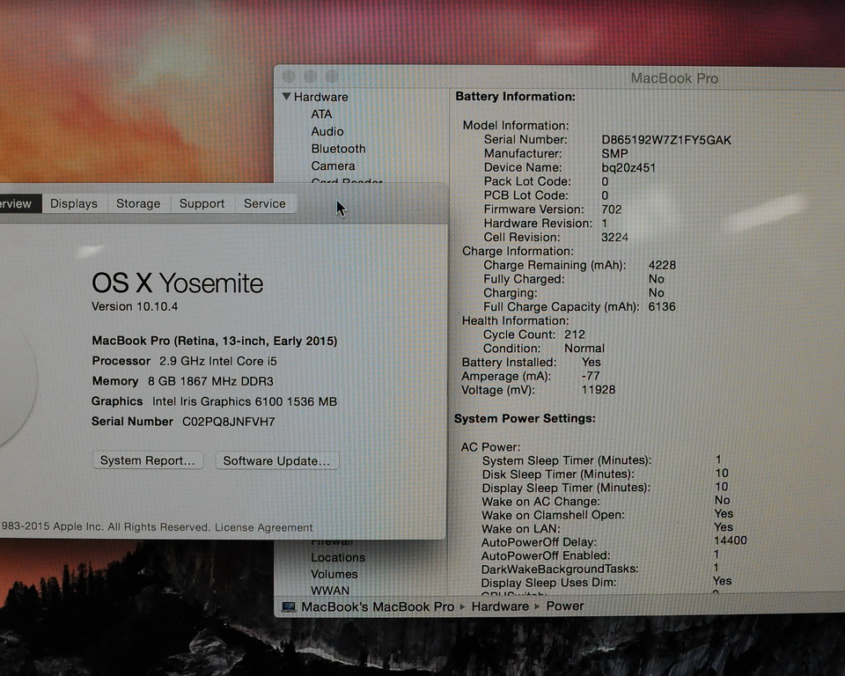
Task: Click the OS X Yosemite title
Action: pos(177,283)
